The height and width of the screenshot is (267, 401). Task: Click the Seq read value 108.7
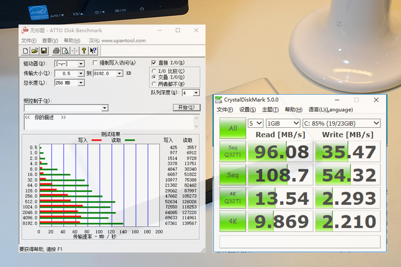pos(281,175)
